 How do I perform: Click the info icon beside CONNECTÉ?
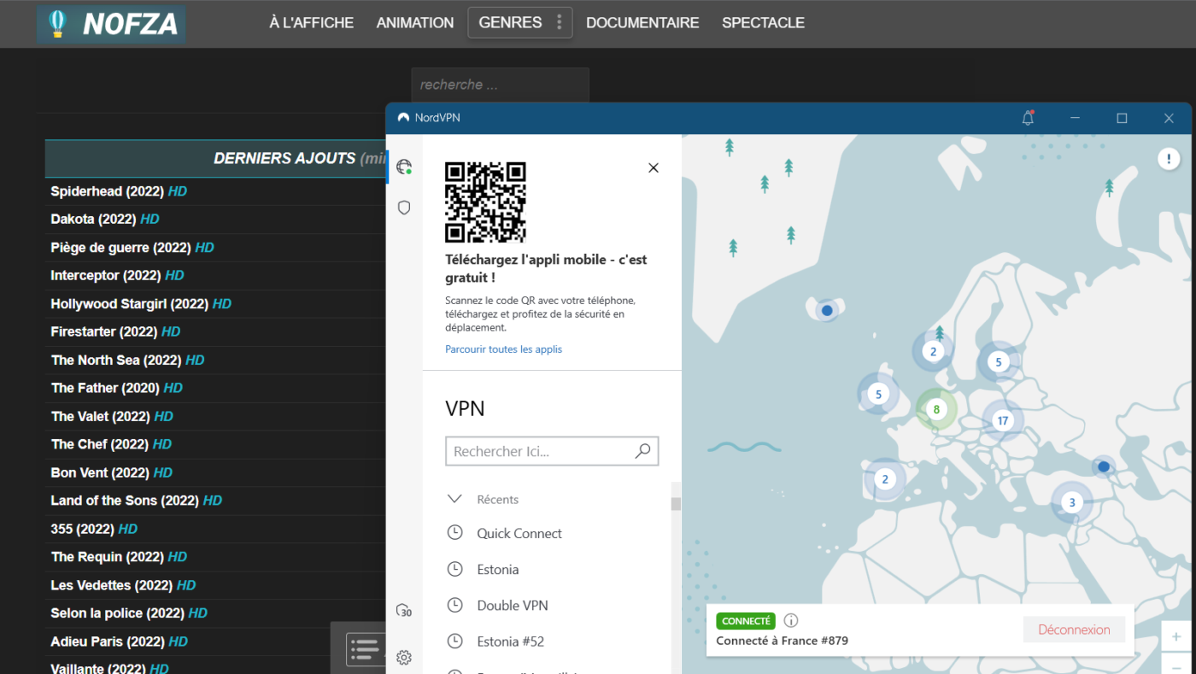(791, 621)
